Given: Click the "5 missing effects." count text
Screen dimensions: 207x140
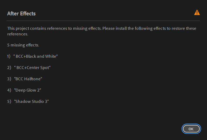Looking at the screenshot, I should (x=23, y=45).
